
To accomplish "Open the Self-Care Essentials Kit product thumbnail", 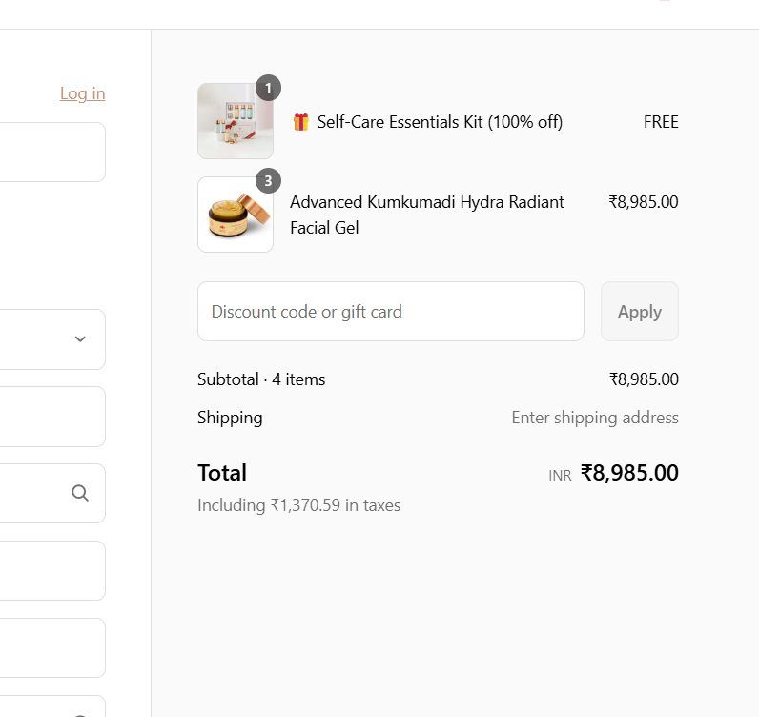I will 235,122.
